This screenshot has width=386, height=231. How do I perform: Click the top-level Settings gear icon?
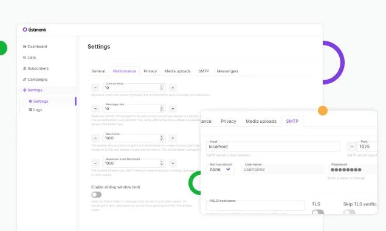point(24,90)
